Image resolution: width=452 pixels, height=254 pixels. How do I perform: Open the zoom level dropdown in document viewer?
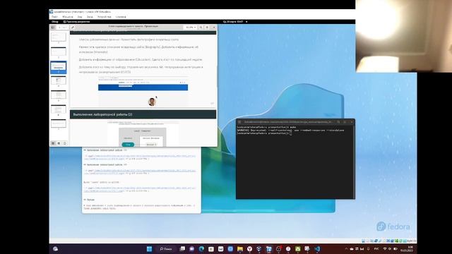[191, 28]
